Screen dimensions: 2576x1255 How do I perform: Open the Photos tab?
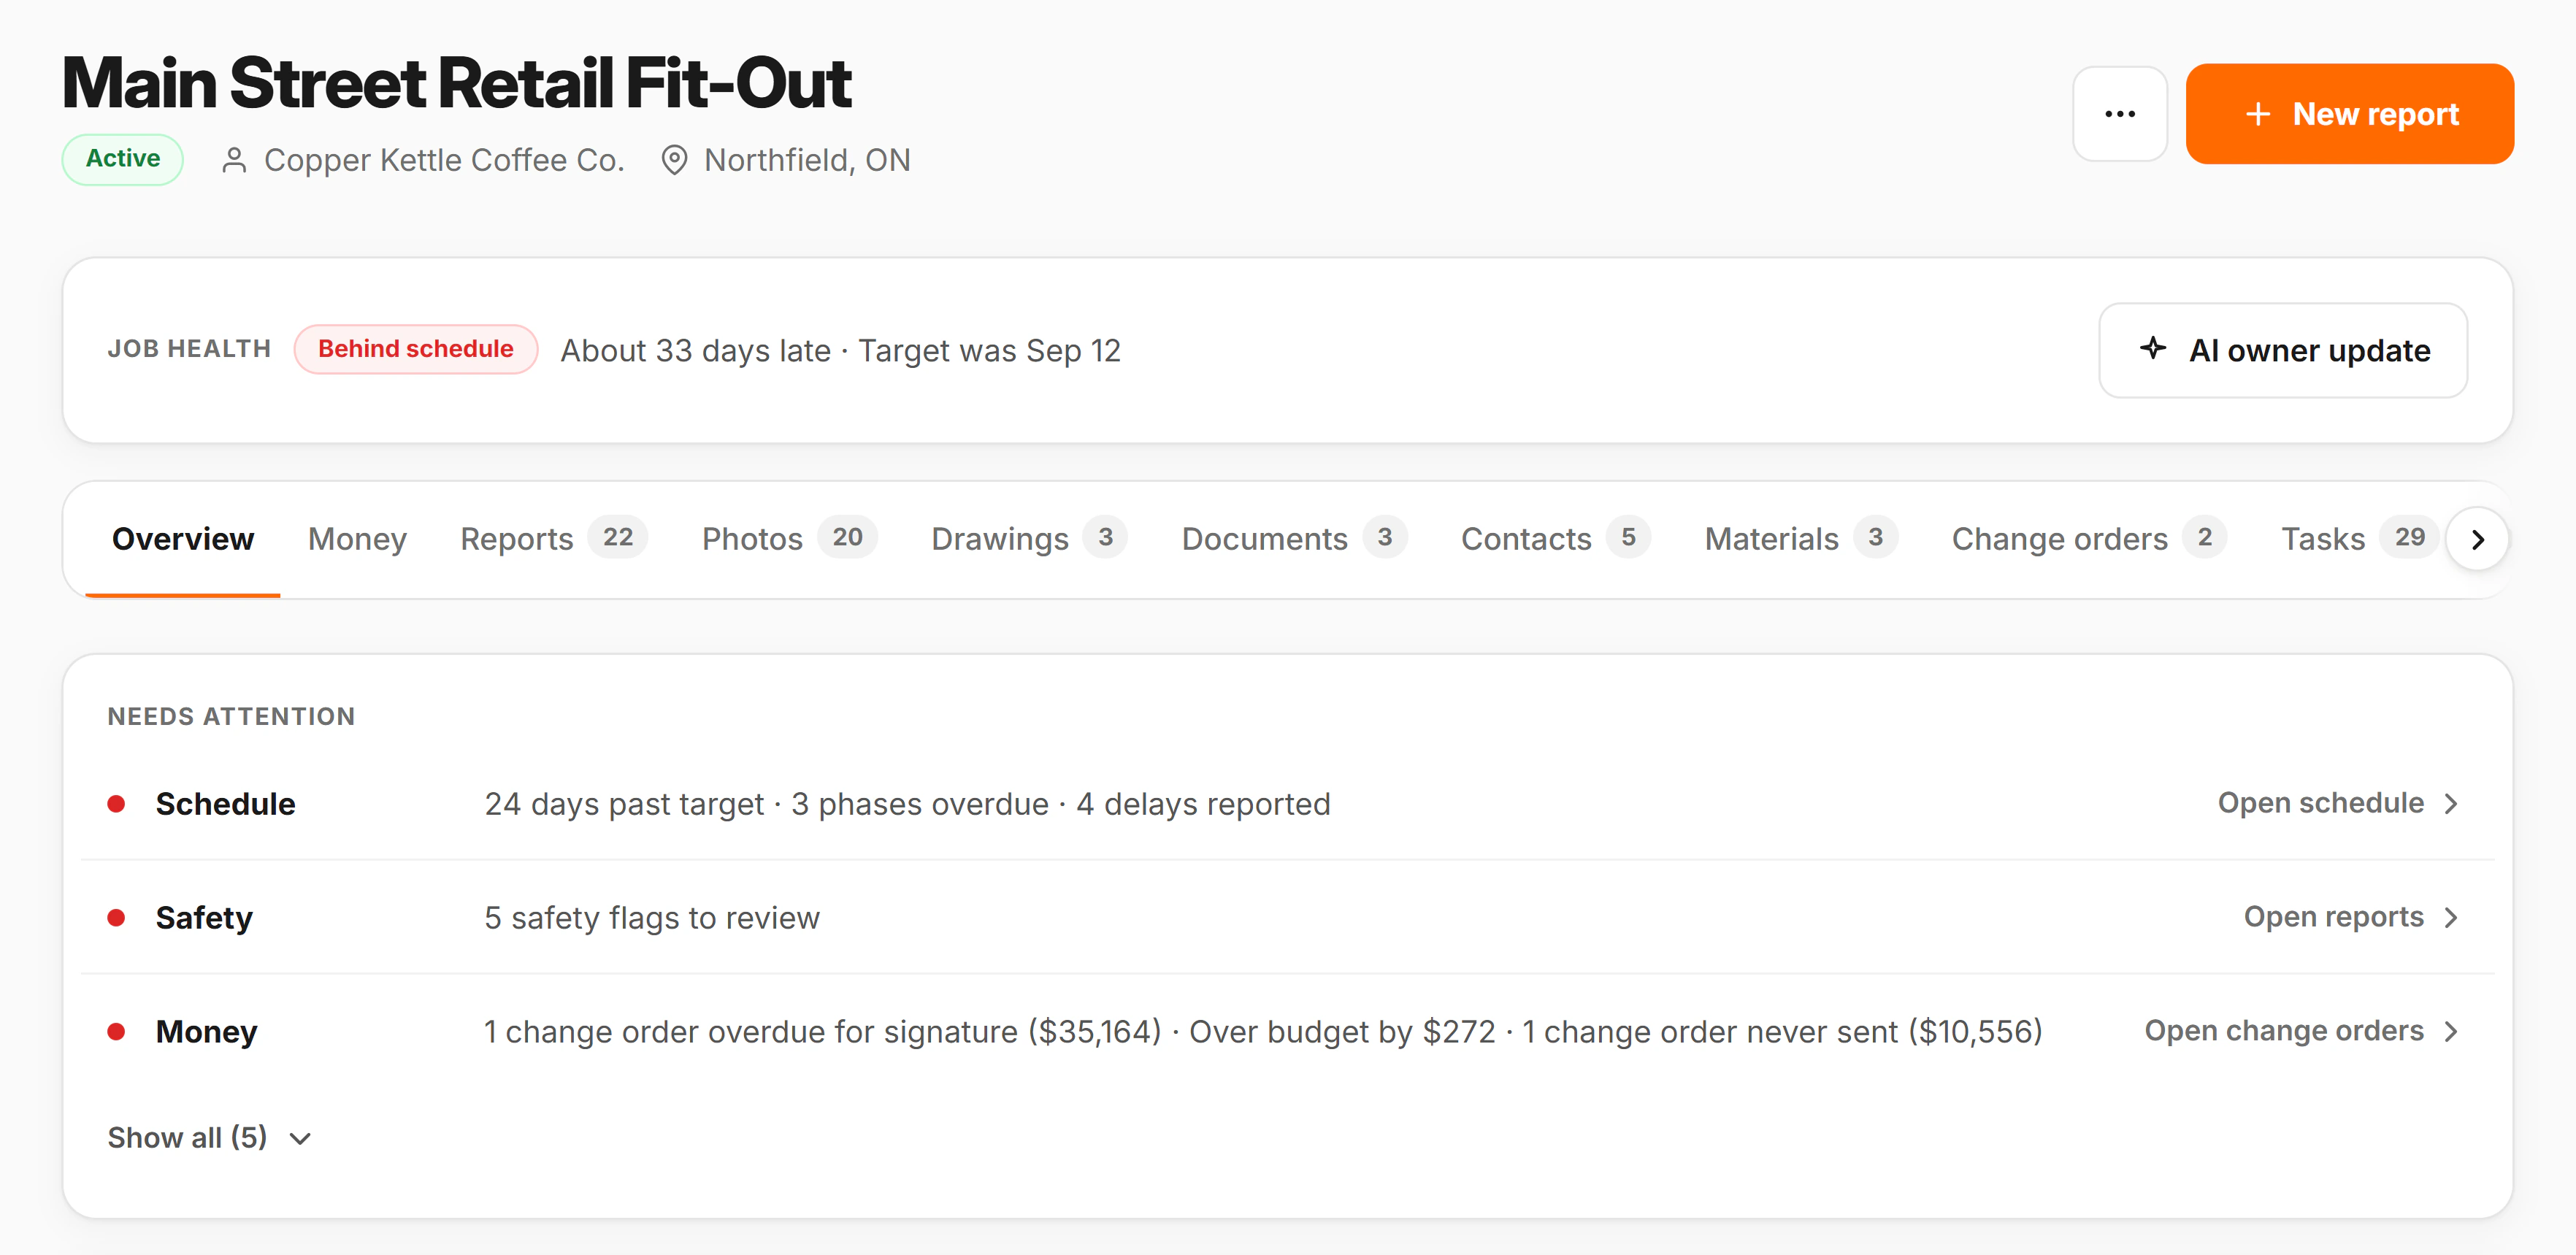pos(789,539)
